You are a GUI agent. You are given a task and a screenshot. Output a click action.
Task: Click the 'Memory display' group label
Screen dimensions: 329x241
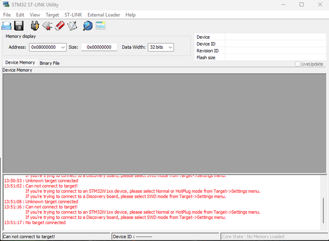tap(21, 36)
